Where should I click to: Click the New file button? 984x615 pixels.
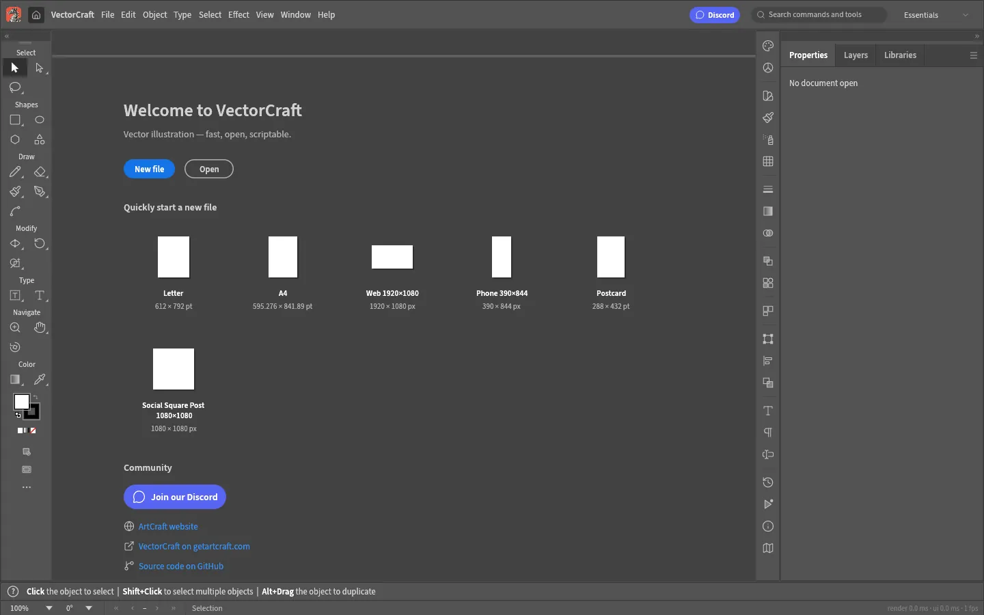[149, 169]
